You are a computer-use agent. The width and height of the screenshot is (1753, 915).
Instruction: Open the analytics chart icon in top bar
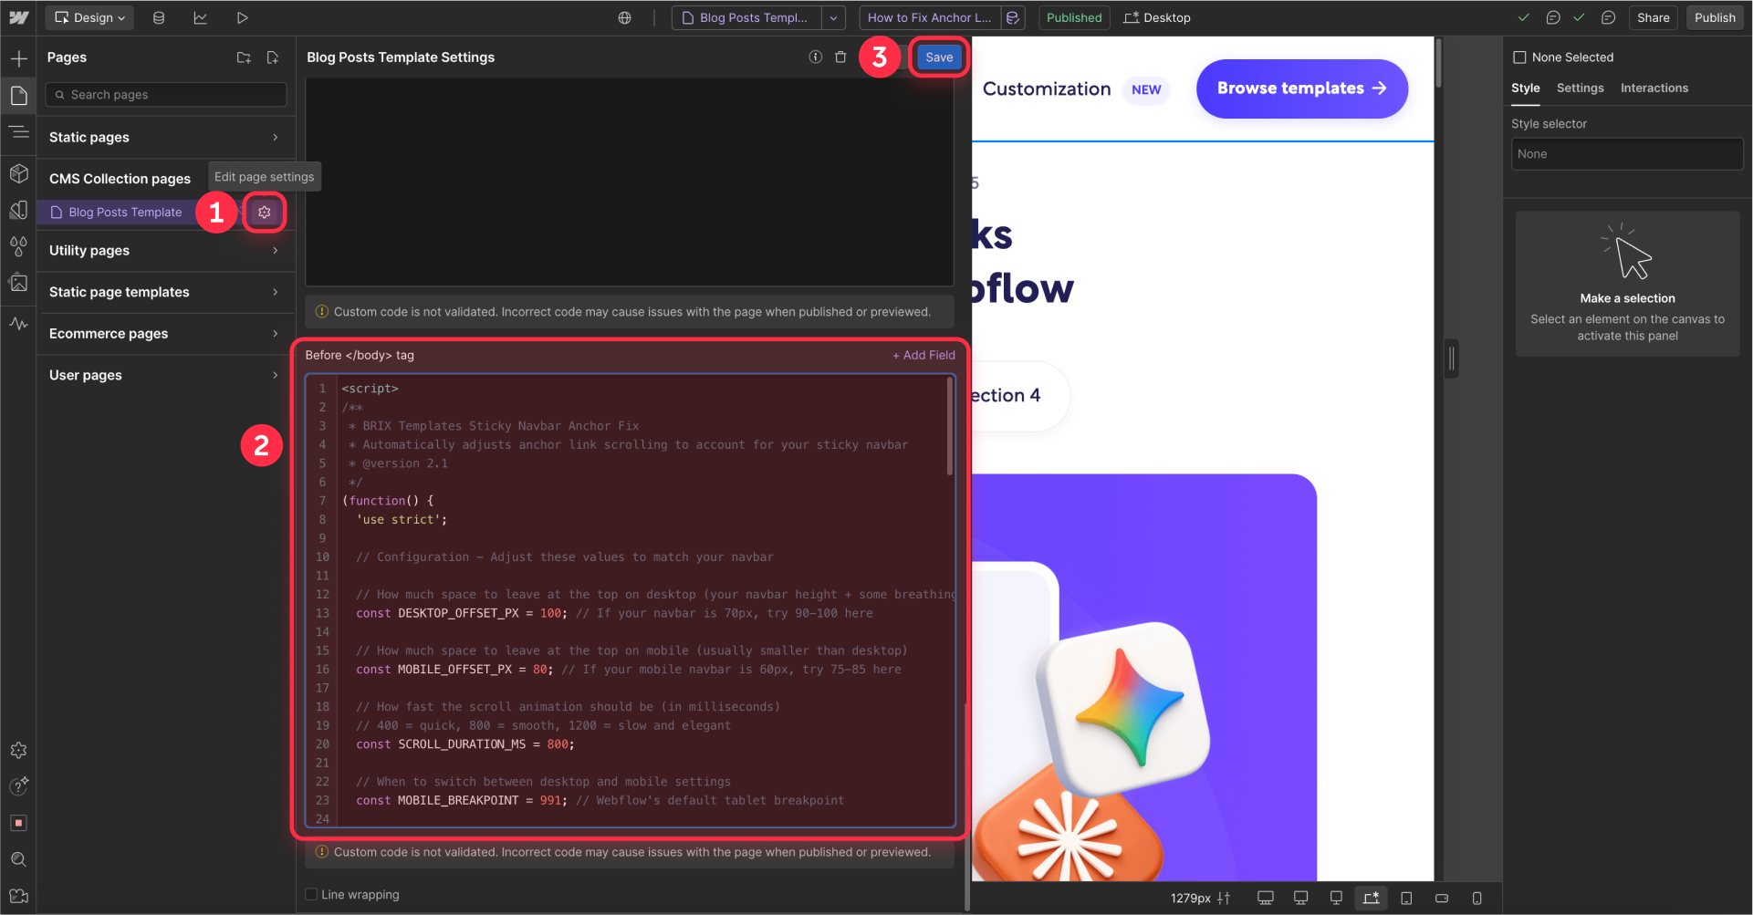pyautogui.click(x=201, y=17)
